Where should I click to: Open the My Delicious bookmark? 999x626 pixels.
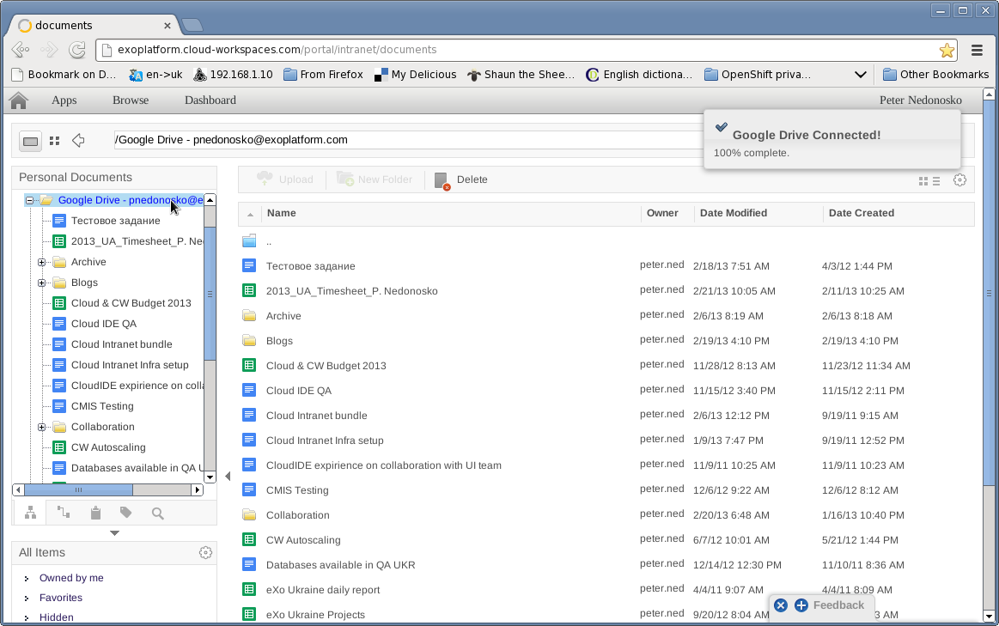pos(416,75)
